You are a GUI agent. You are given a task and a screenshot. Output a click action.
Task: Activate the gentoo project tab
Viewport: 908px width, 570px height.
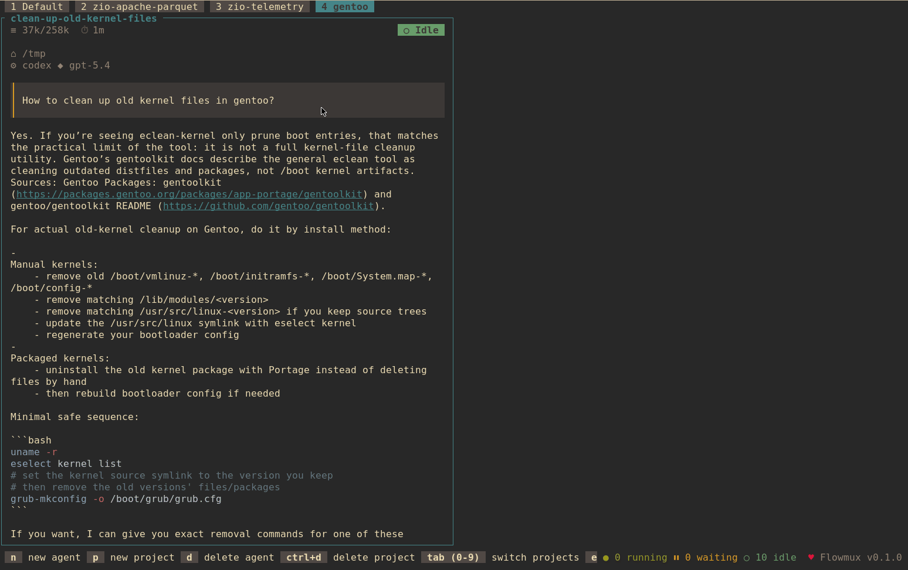click(345, 7)
